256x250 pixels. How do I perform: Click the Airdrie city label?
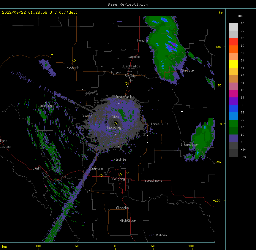[x=120, y=159]
